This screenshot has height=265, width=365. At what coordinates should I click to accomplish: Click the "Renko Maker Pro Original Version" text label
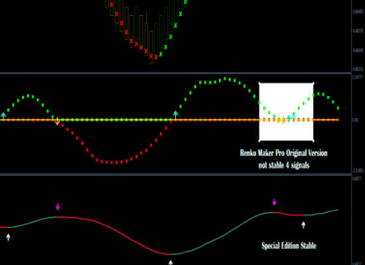(x=284, y=153)
